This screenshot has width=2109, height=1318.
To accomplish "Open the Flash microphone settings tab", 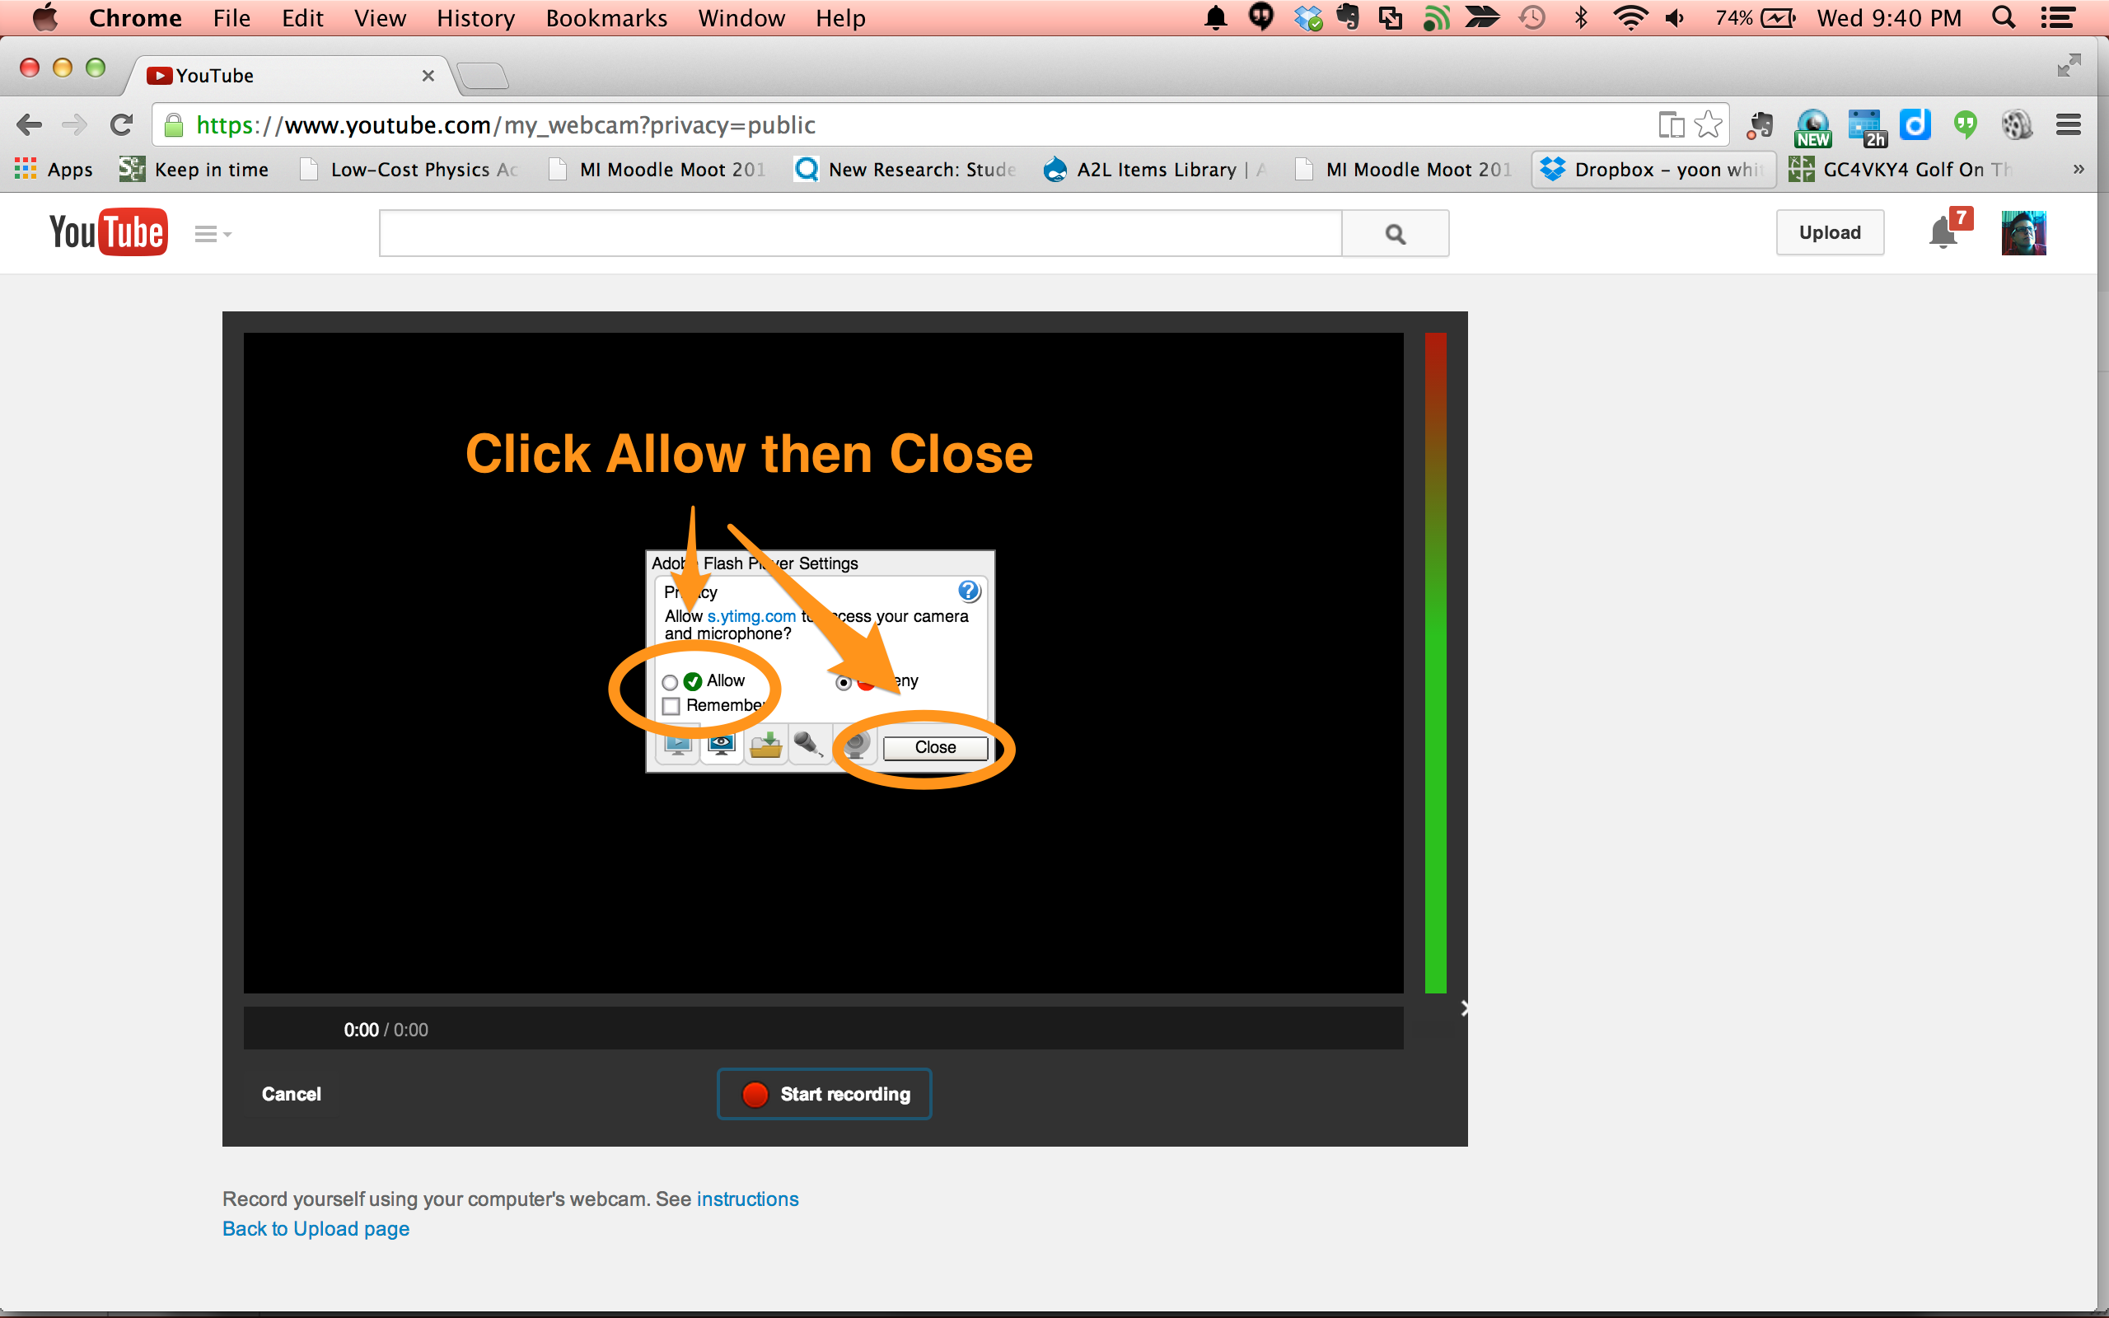I will (x=808, y=746).
